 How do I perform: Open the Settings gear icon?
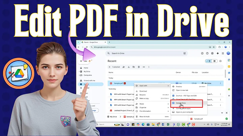coord(212,53)
